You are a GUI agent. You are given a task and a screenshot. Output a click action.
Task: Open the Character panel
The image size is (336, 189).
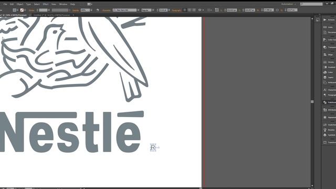click(329, 90)
